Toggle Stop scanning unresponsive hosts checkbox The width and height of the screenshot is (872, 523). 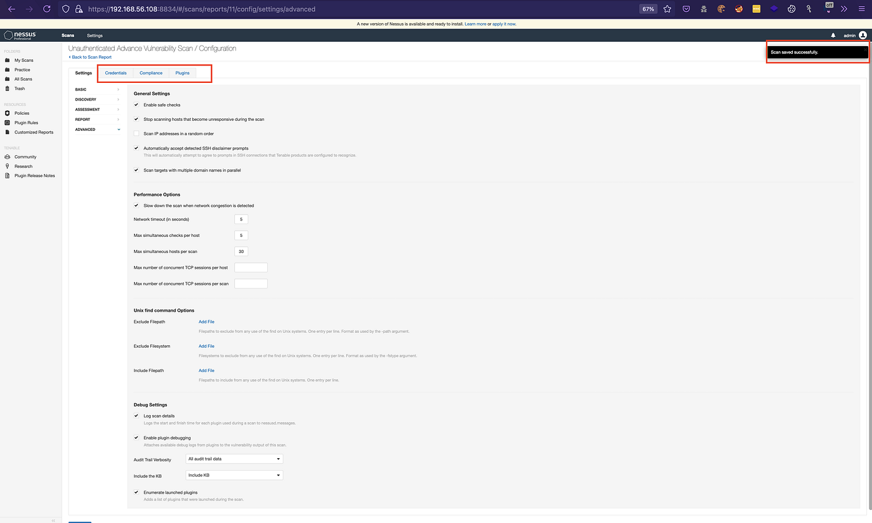coord(136,119)
